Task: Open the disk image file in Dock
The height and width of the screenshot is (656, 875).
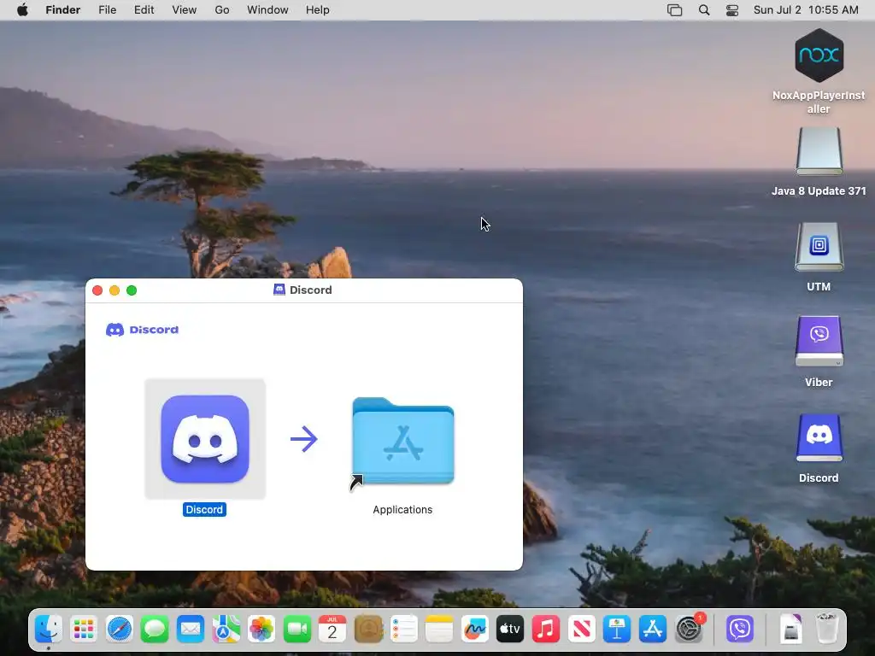Action: click(790, 630)
